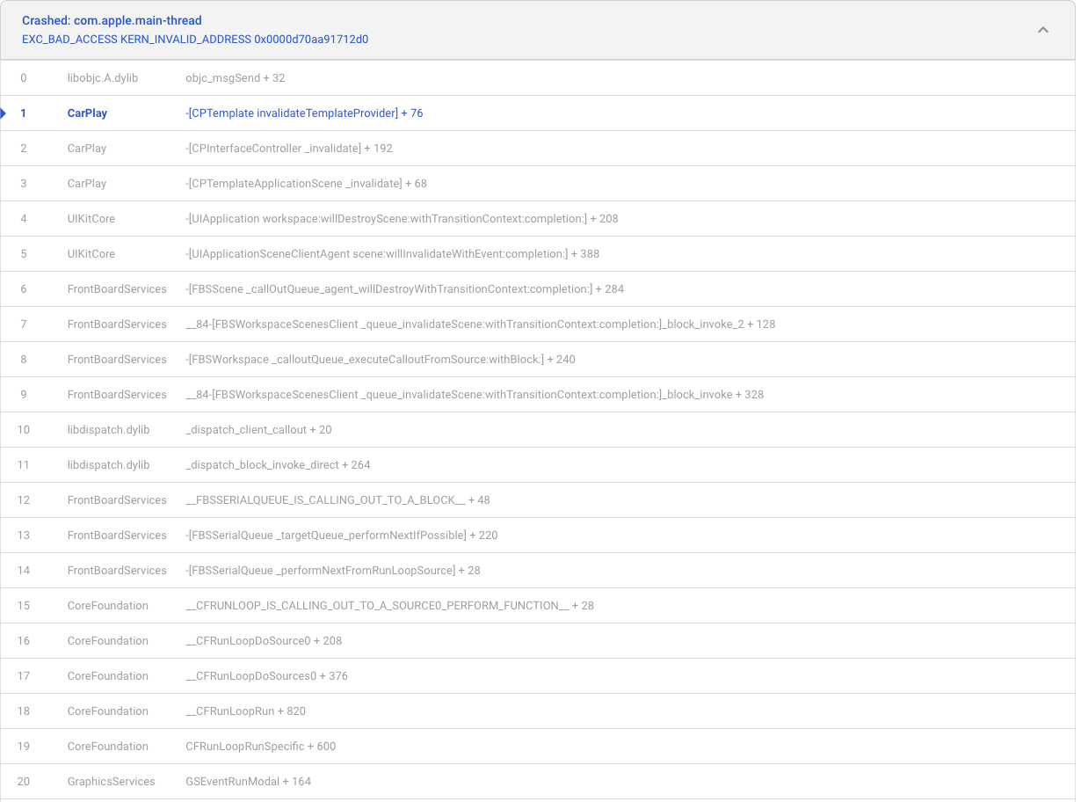
Task: Collapse the crashed thread chevron
Action: 1042,30
